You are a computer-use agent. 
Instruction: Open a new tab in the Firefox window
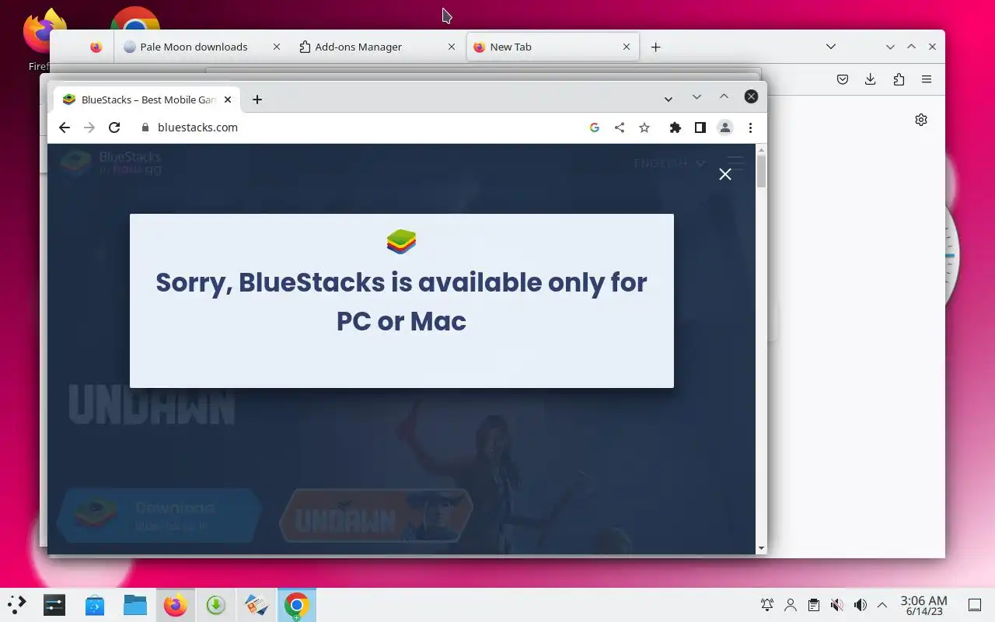point(655,47)
